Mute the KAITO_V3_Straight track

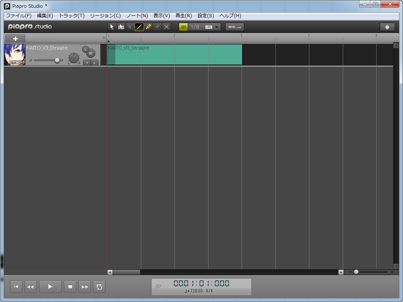pos(91,53)
